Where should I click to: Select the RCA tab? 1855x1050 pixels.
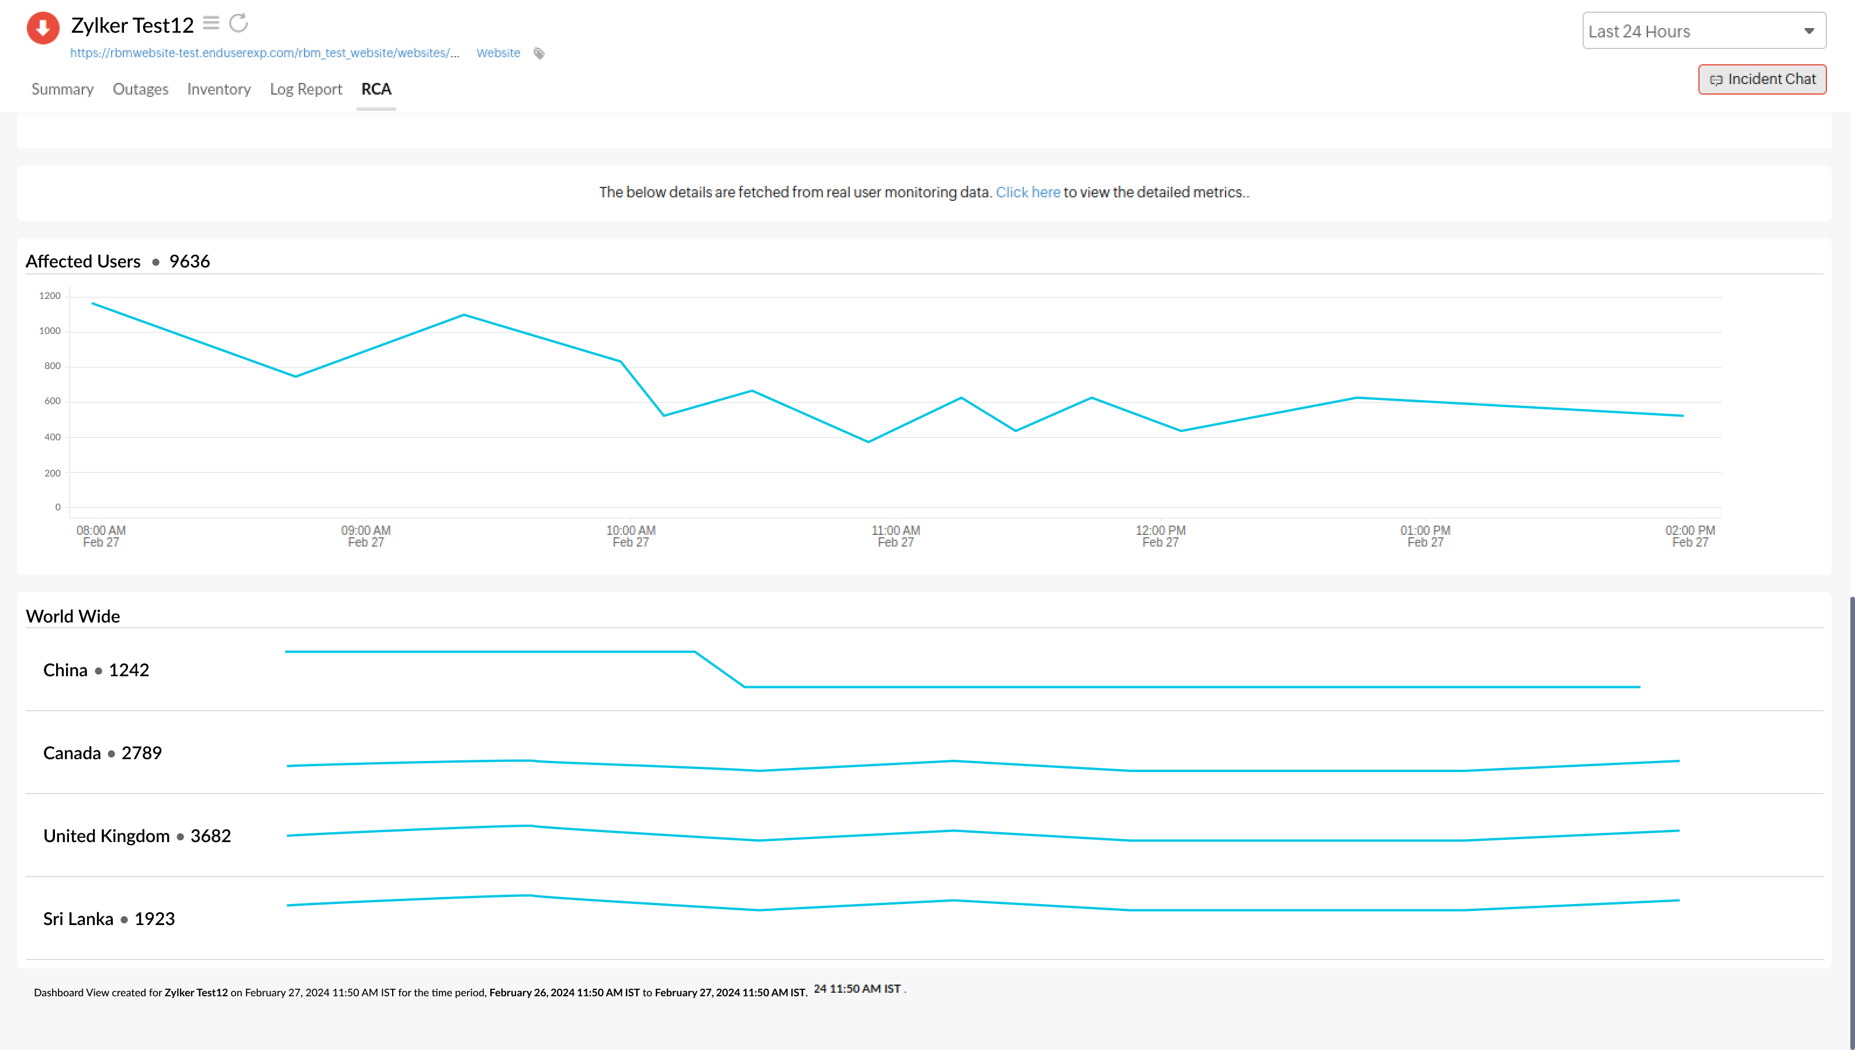click(x=376, y=89)
